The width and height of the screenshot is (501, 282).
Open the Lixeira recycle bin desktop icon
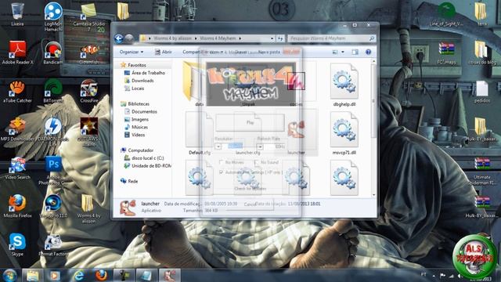(17, 14)
